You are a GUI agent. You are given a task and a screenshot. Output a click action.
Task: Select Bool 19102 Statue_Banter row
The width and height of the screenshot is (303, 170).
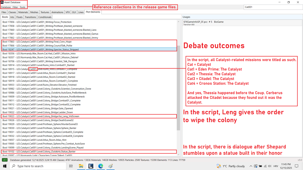coord(89,152)
